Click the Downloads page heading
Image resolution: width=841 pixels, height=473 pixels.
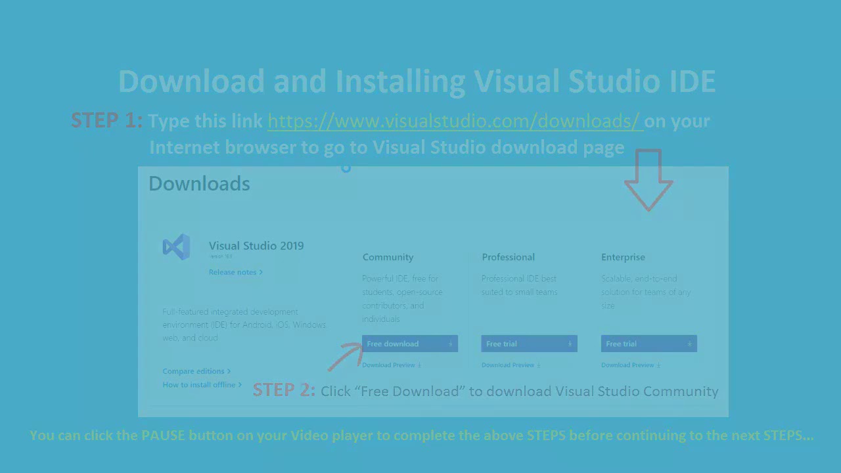[199, 183]
